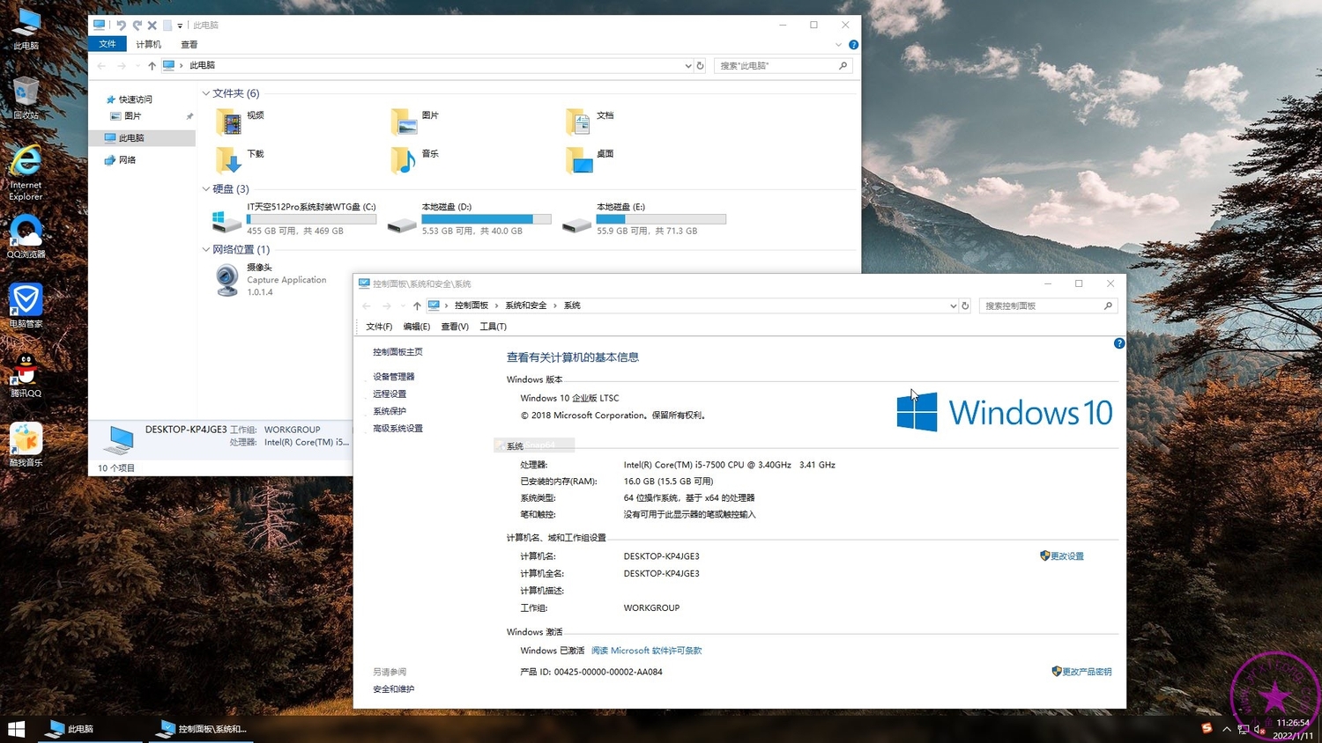Click 控制面板主页 link
The height and width of the screenshot is (743, 1322).
point(397,352)
